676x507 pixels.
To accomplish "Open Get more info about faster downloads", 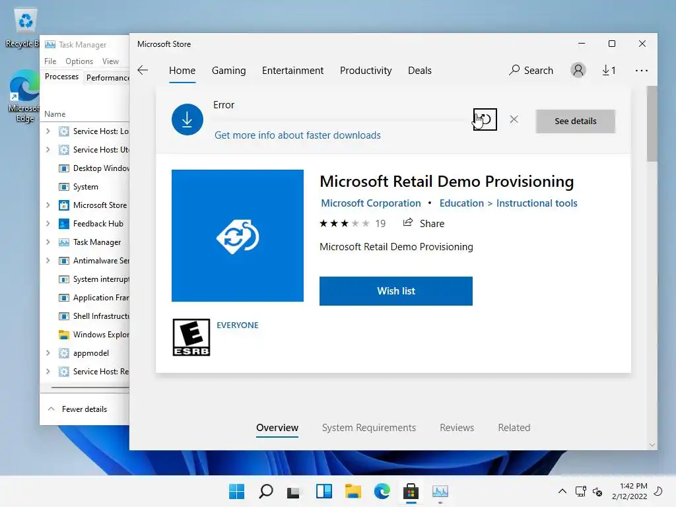I will pos(298,135).
